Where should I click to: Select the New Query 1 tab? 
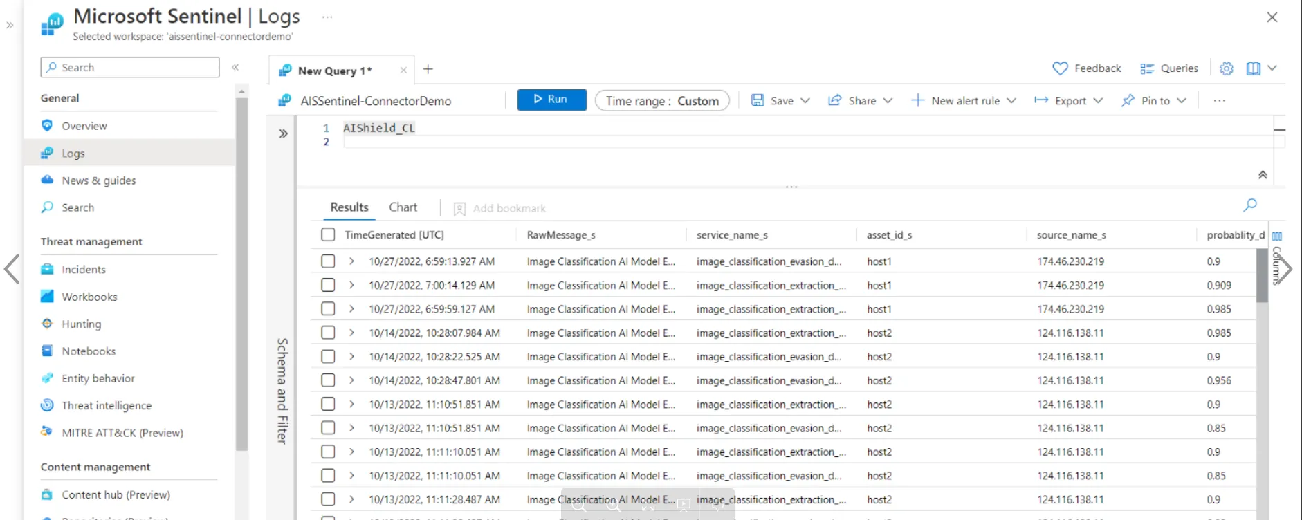pos(335,71)
